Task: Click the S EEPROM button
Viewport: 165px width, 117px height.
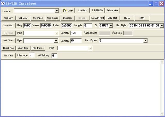Action: click(x=97, y=10)
